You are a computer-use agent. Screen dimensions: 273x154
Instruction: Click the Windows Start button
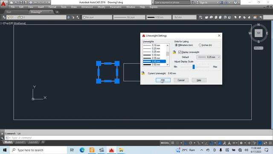tap(5, 150)
